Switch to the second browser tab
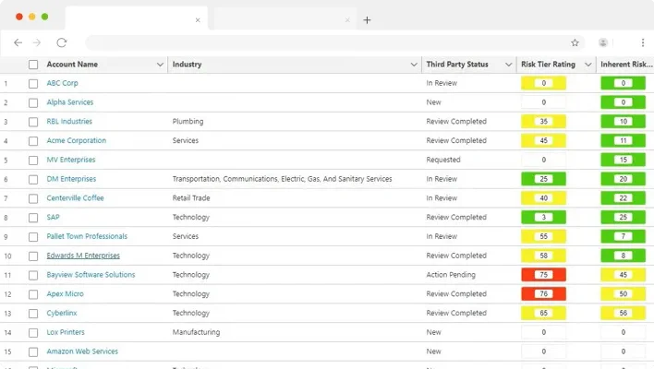 [x=277, y=19]
